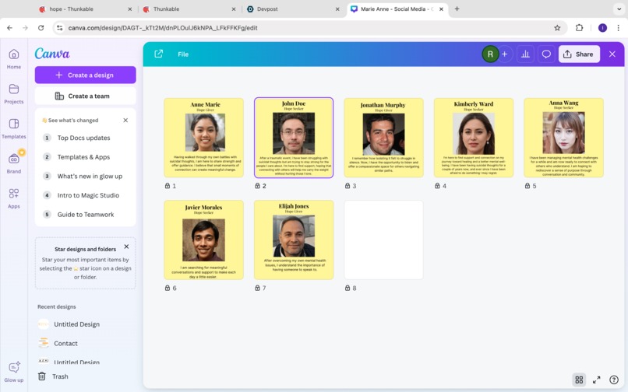
Task: Dismiss Star designs and folders tip
Action: pos(126,247)
